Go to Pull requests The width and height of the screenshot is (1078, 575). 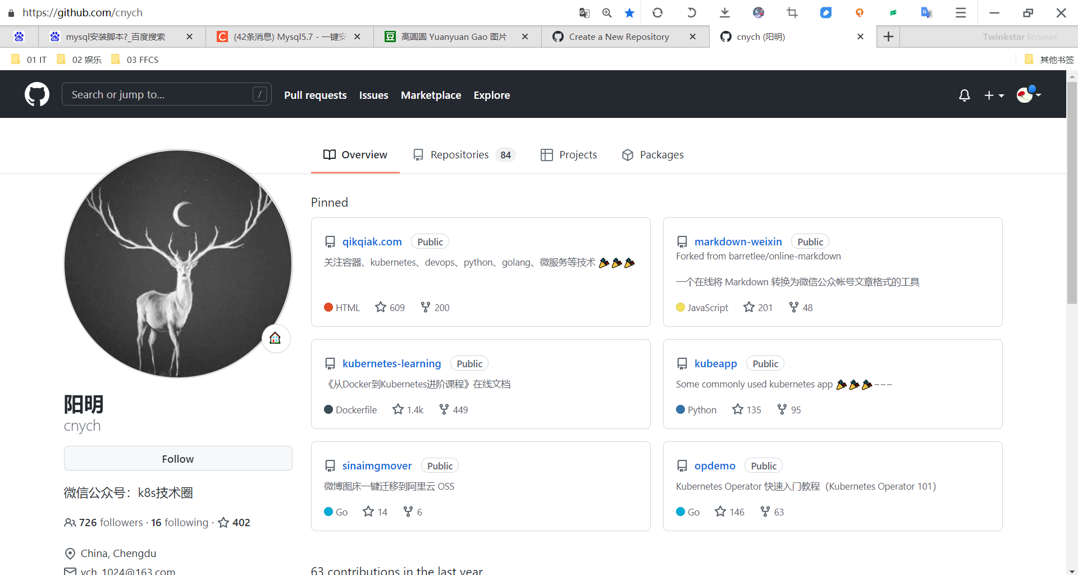pos(316,95)
